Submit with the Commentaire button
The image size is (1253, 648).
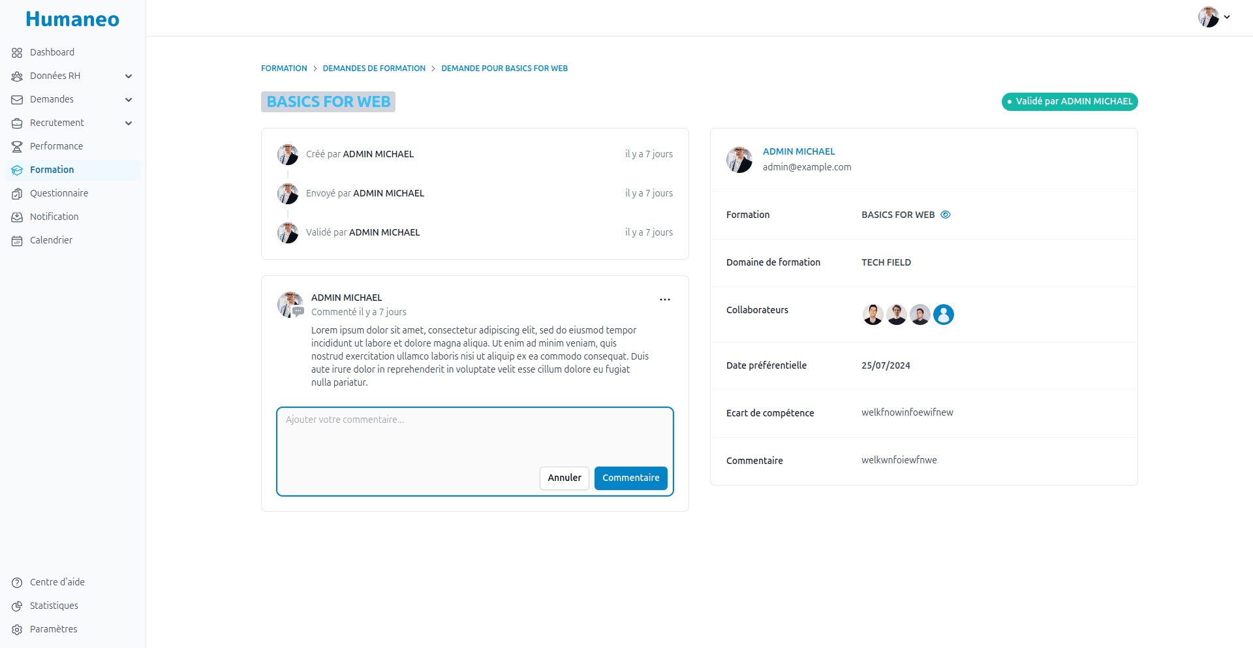click(x=630, y=478)
